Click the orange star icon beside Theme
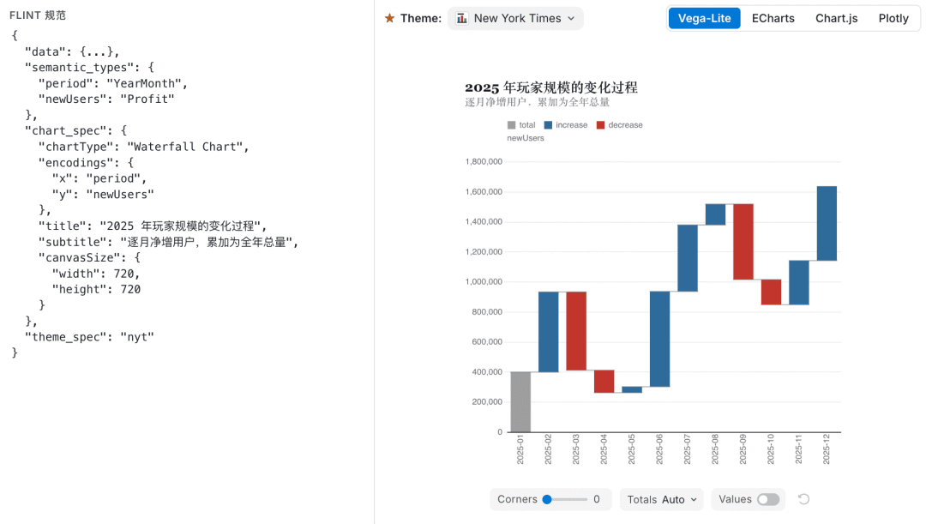The height and width of the screenshot is (524, 926). click(389, 18)
